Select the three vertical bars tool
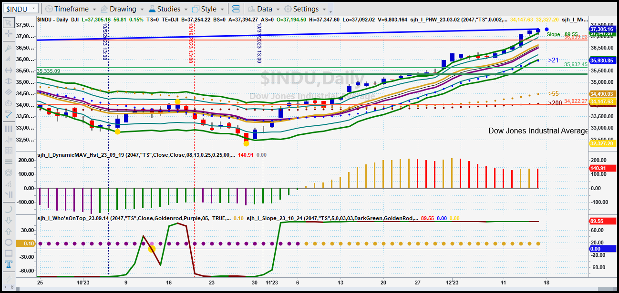 8,129
